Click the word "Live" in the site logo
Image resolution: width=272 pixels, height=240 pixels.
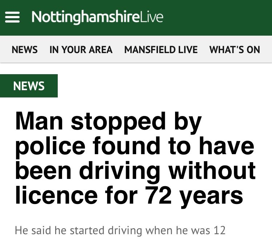(x=151, y=17)
